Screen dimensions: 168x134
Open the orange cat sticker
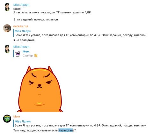[40, 89]
